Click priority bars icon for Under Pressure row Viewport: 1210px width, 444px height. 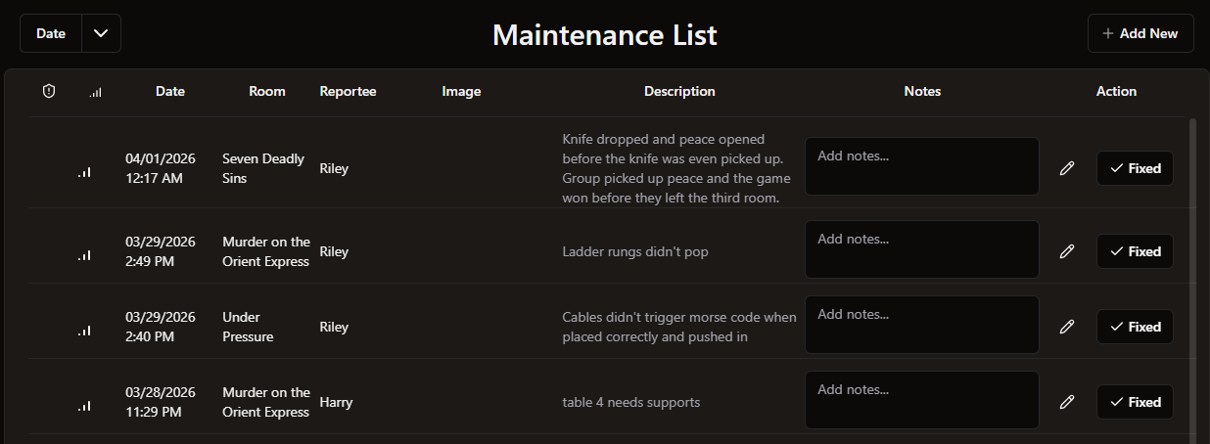[x=85, y=330]
